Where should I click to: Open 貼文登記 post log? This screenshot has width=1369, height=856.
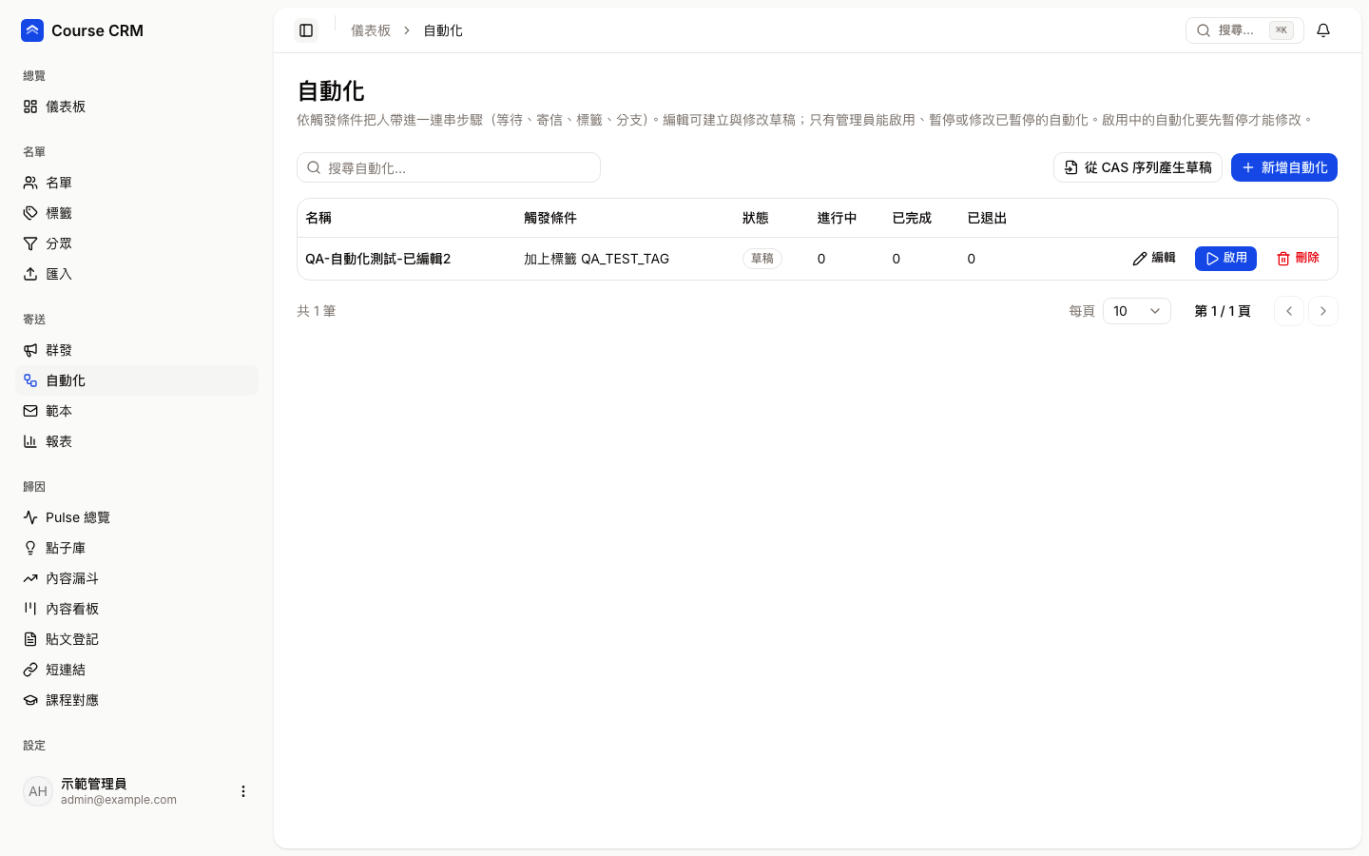click(x=137, y=639)
